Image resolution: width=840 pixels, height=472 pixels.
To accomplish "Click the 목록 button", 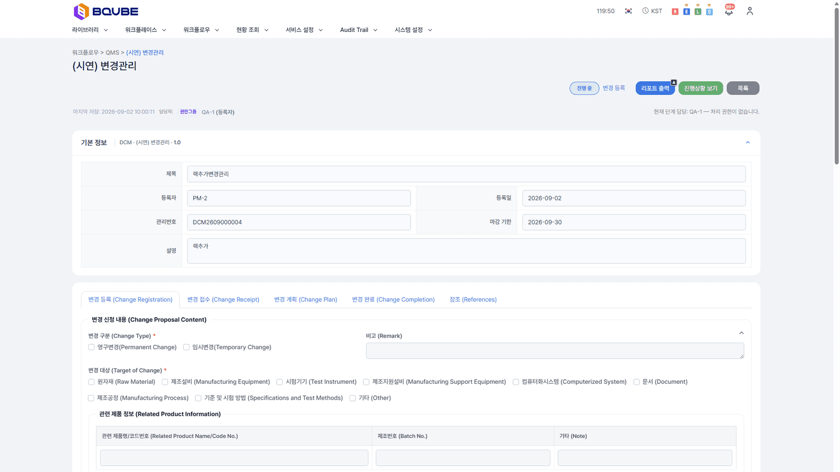I will [743, 88].
